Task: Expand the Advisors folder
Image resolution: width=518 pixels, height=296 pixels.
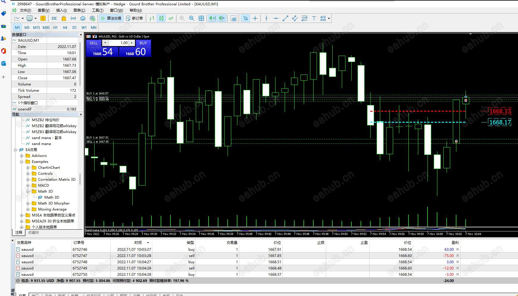Action: (x=22, y=156)
